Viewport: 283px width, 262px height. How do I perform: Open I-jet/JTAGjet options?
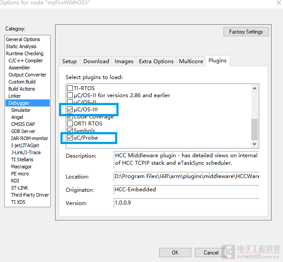(25, 145)
